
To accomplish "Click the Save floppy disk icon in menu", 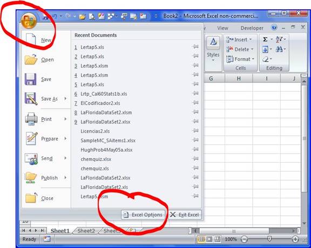I will click(30, 79).
